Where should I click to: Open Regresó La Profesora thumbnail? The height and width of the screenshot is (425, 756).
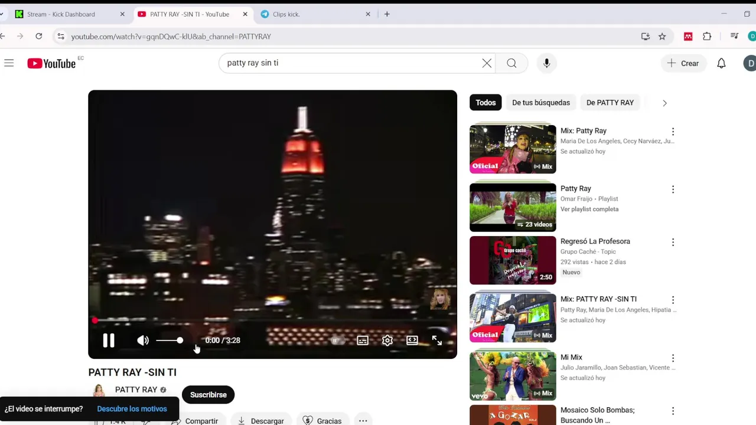point(513,260)
